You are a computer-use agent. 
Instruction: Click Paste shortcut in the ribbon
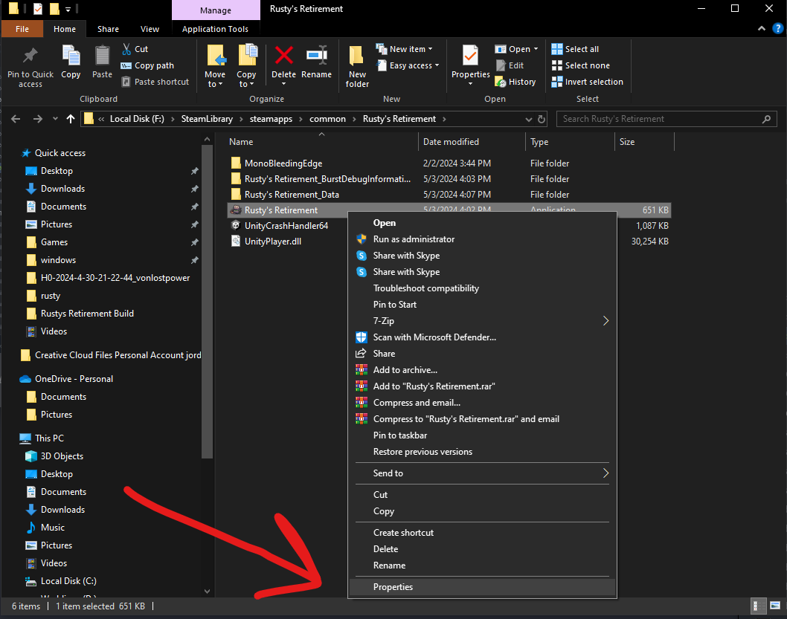(155, 82)
